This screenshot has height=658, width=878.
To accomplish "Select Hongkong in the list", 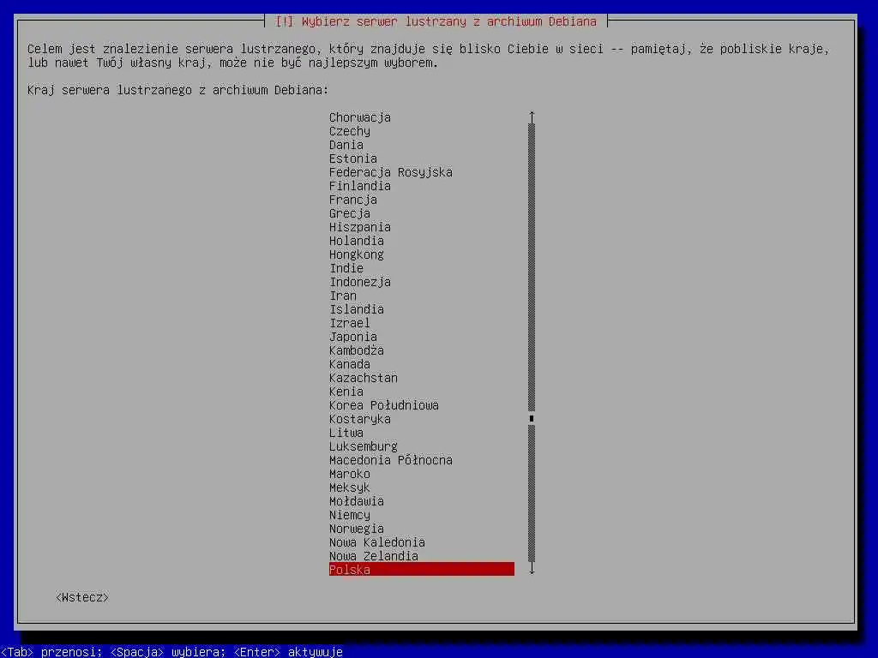I will coord(356,254).
